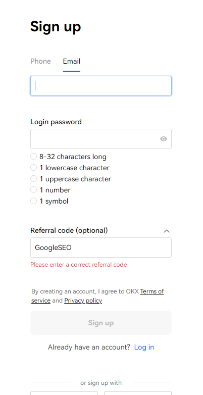This screenshot has height=395, width=203.
Task: Open the Privacy policy link
Action: pos(83,301)
